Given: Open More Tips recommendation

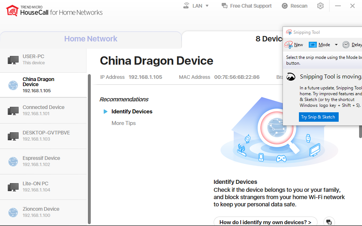Looking at the screenshot, I should click(x=124, y=123).
